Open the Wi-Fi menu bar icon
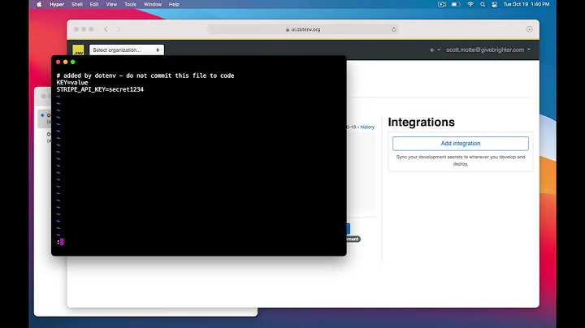585x328 pixels. tap(470, 5)
